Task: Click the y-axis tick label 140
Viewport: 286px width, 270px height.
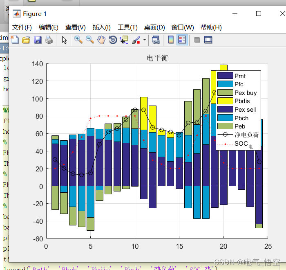Action: click(38, 64)
